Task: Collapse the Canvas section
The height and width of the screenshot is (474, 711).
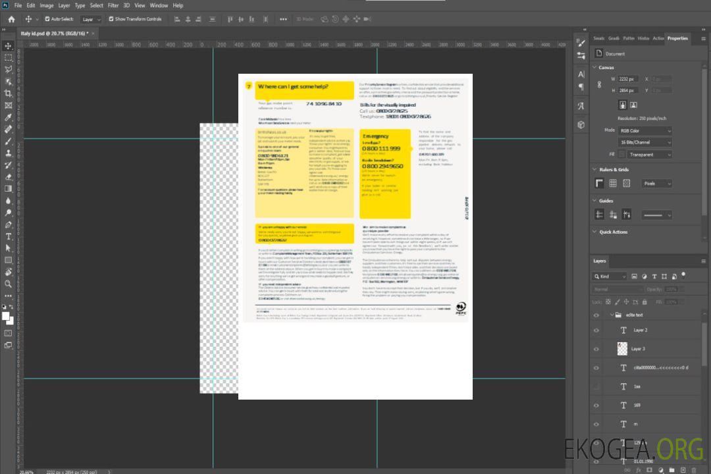Action: coord(594,67)
